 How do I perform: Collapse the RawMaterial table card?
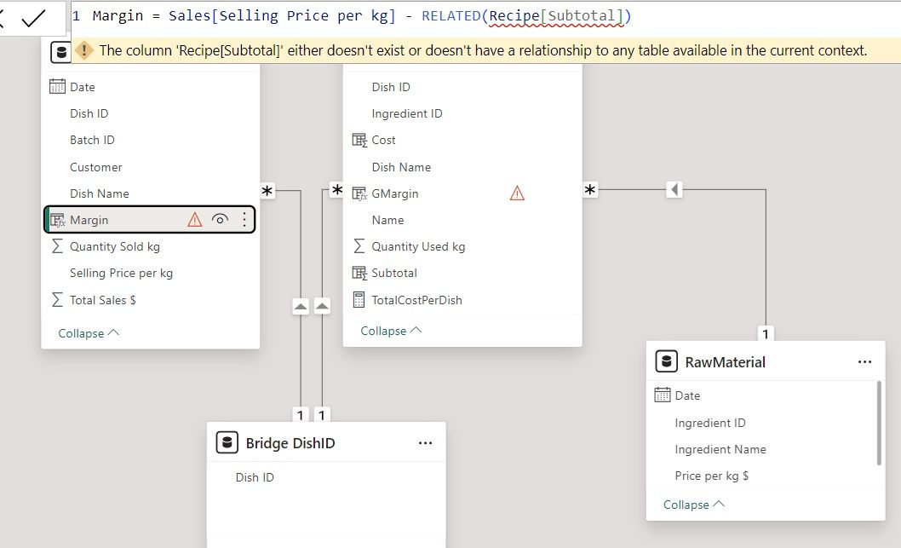[x=693, y=505]
